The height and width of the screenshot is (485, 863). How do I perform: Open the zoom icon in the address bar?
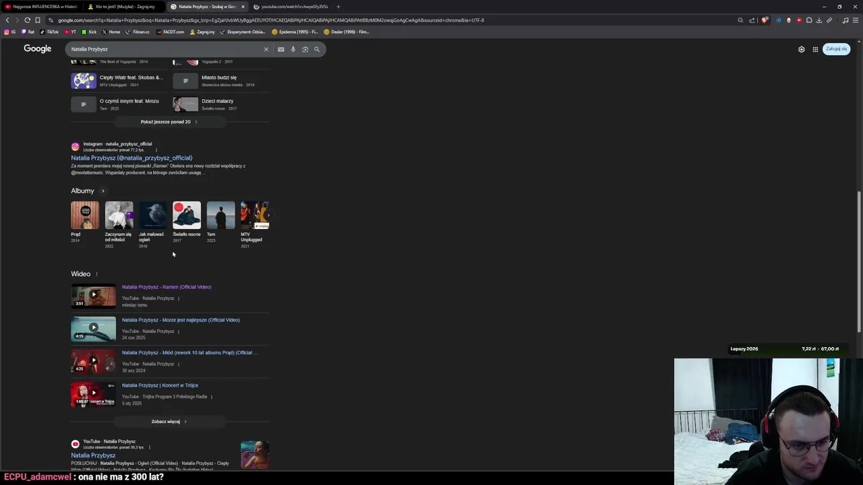[x=740, y=20]
